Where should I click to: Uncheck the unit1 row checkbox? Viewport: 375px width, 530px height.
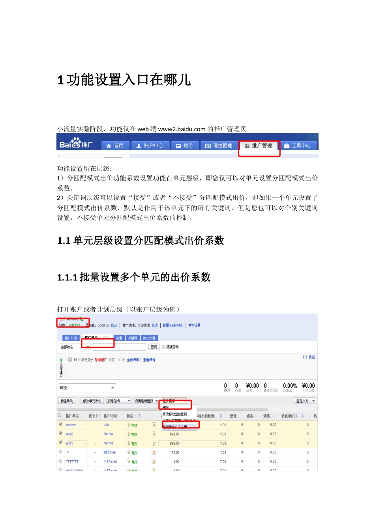[x=61, y=442]
